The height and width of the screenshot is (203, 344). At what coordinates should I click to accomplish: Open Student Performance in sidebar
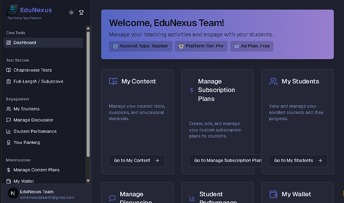[43, 131]
